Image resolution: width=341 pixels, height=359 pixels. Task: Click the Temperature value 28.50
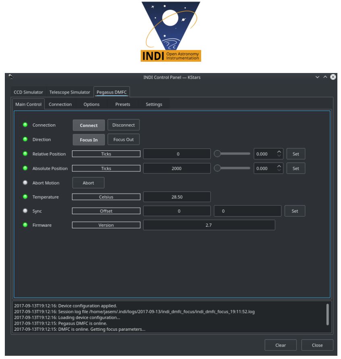tap(177, 197)
